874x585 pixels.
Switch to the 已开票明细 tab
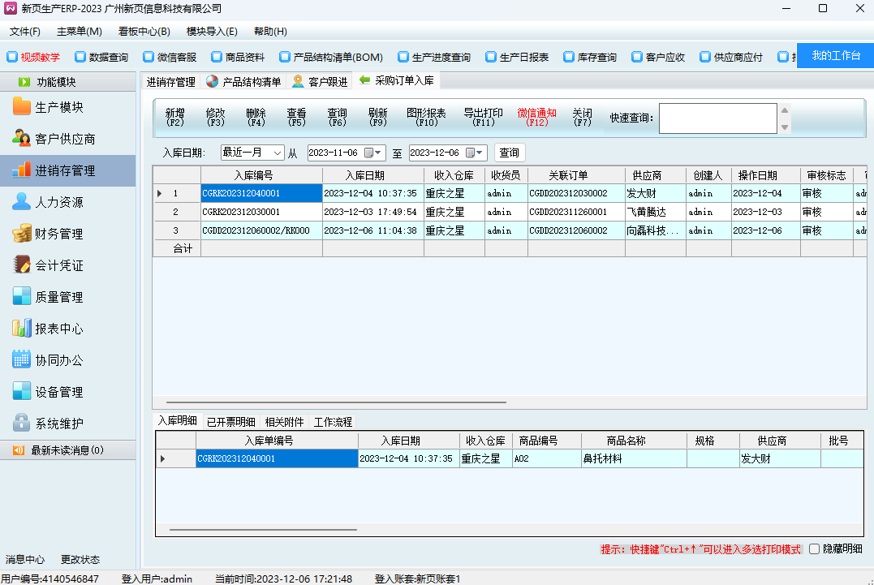coord(230,422)
